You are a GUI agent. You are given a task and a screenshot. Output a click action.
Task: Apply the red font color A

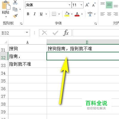(x=77, y=14)
